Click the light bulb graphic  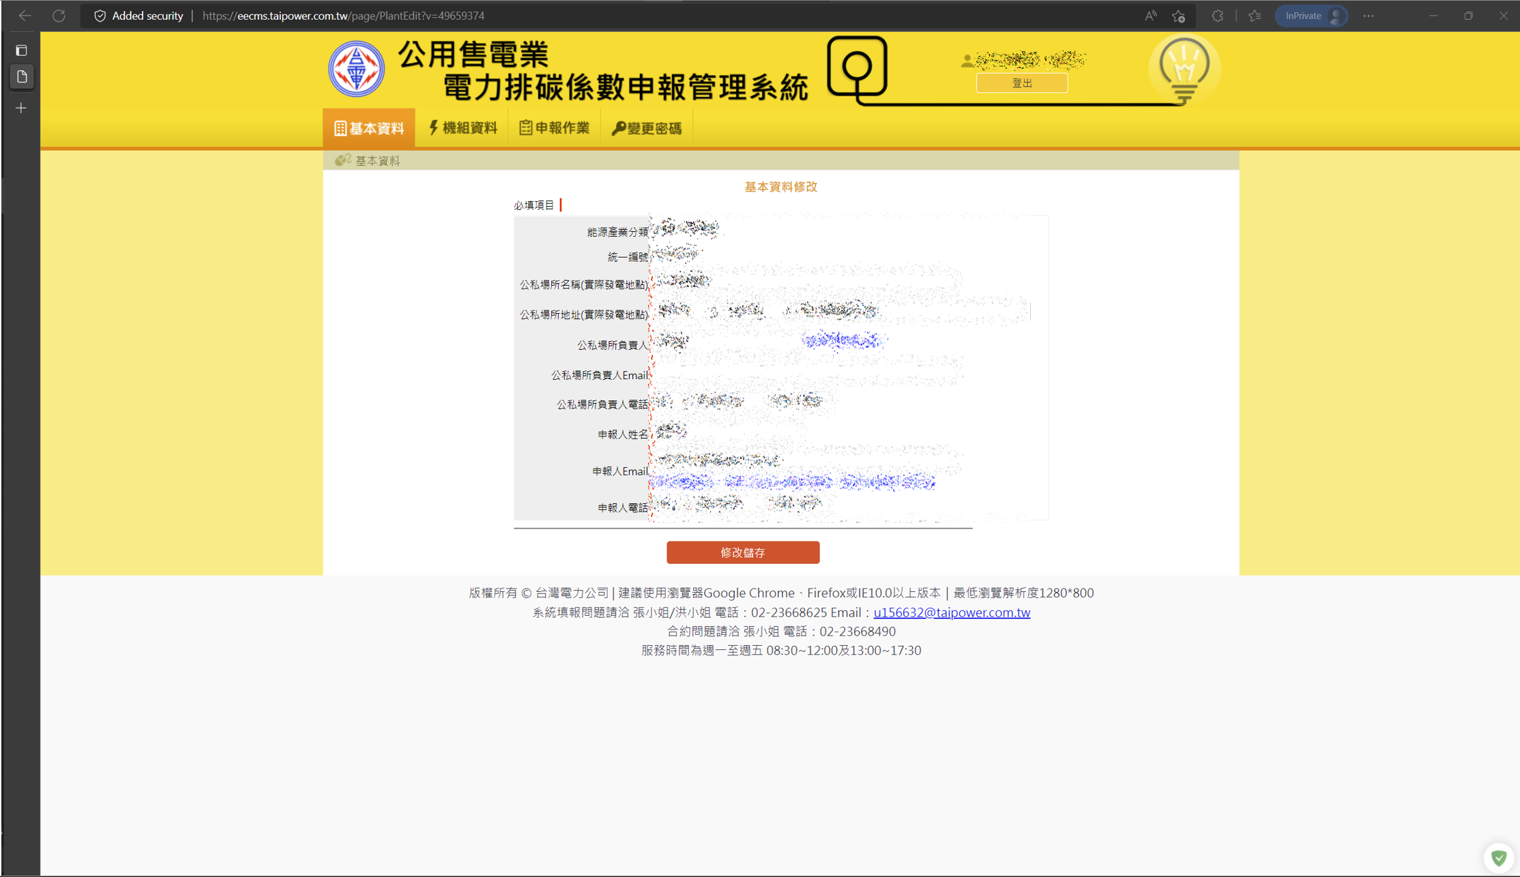point(1184,70)
